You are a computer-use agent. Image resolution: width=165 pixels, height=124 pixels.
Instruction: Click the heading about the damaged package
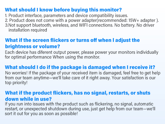click(80, 67)
